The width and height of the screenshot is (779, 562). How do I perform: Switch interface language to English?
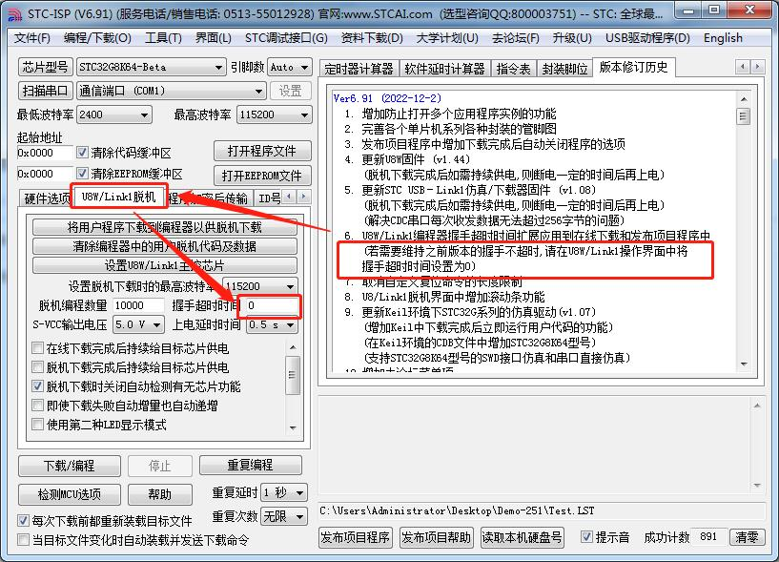723,38
